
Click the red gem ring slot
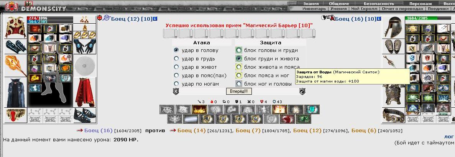click(16, 115)
